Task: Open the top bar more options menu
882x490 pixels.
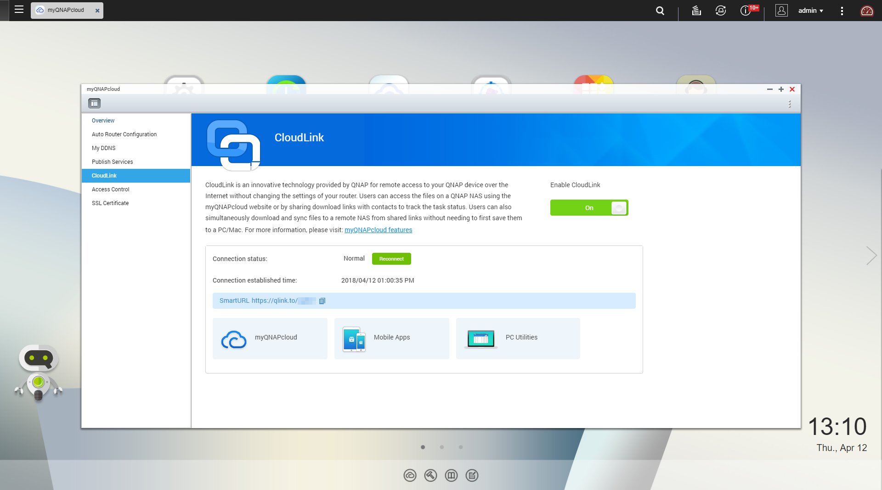Action: tap(842, 11)
